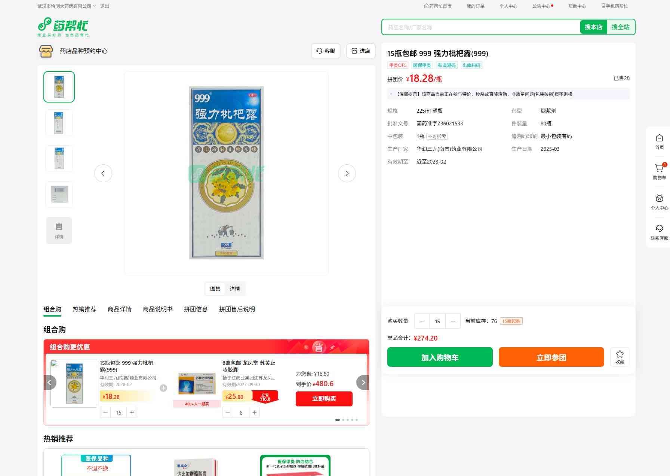Viewport: 670px width, 476px height.
Task: Advance combo deals carousel with right chevron
Action: click(x=363, y=382)
